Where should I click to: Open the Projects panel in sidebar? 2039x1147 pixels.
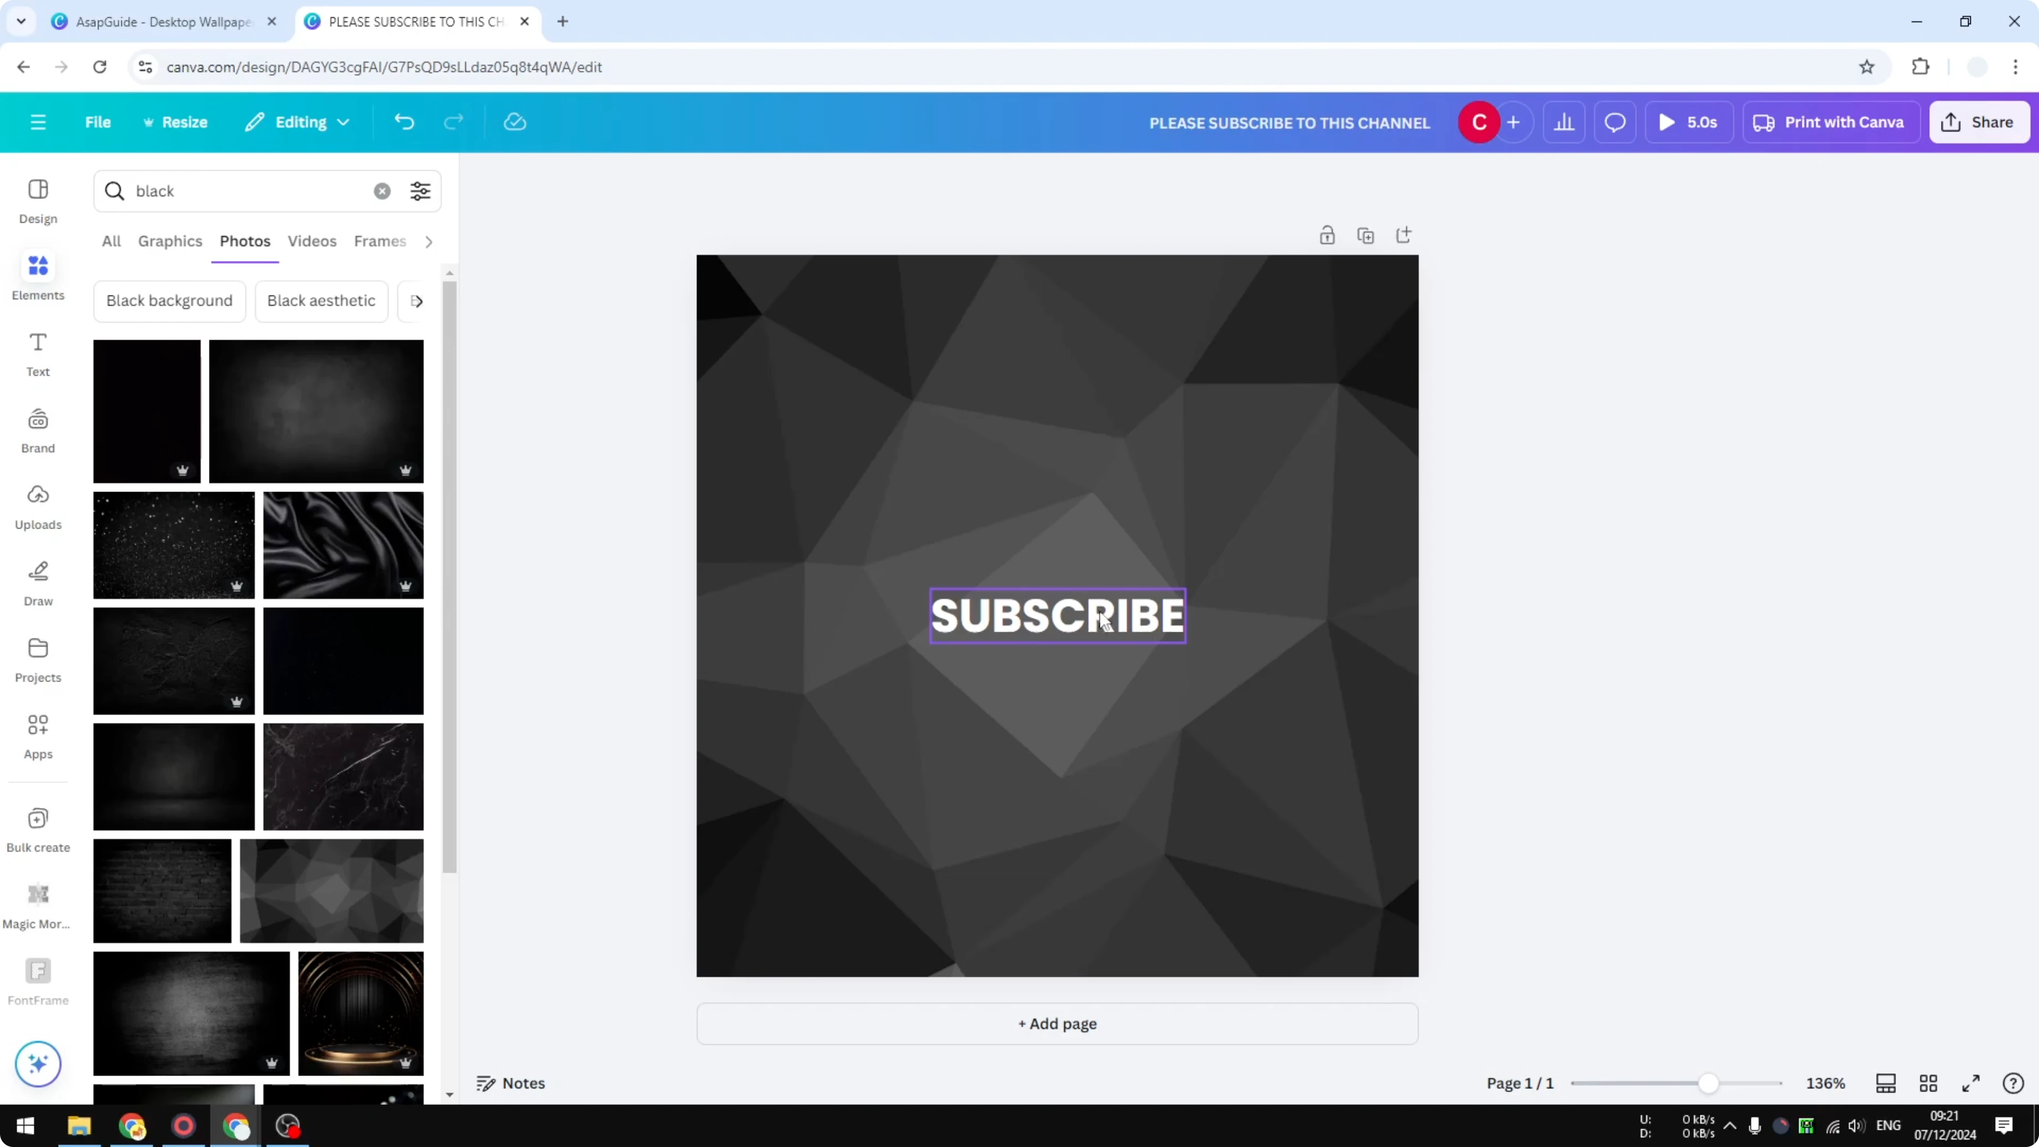[x=38, y=660]
